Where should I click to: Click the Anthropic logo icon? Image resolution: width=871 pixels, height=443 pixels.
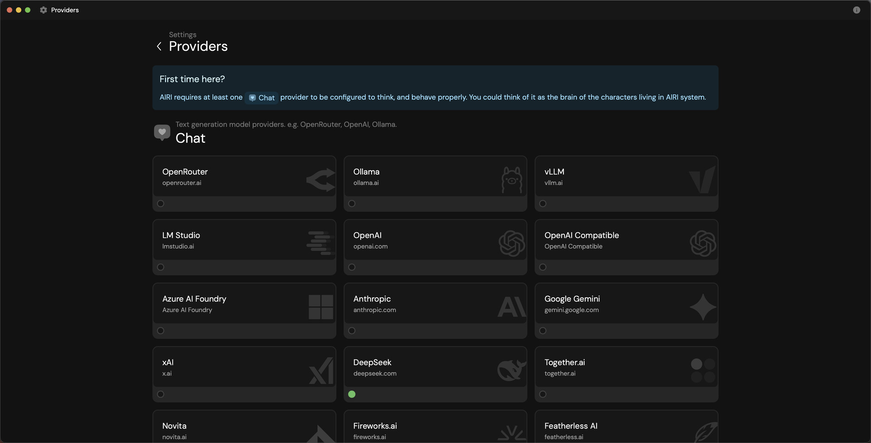click(x=512, y=307)
